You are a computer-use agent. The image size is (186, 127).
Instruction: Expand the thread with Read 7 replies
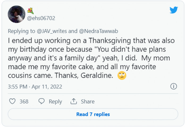(x=93, y=114)
